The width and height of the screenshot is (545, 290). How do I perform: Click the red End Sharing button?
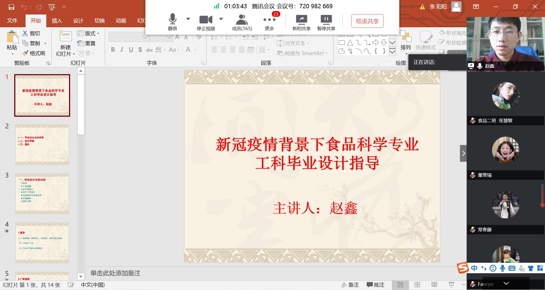(367, 21)
